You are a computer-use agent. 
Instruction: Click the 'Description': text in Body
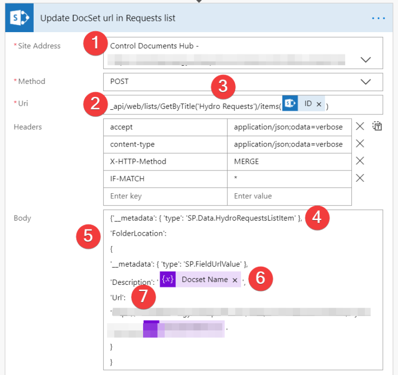tap(133, 282)
